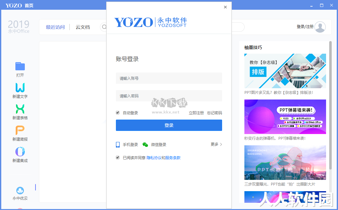Open article '三步双重曝光,PPT也能"拍"出摄影大片'
The image size is (338, 210).
coord(280,184)
